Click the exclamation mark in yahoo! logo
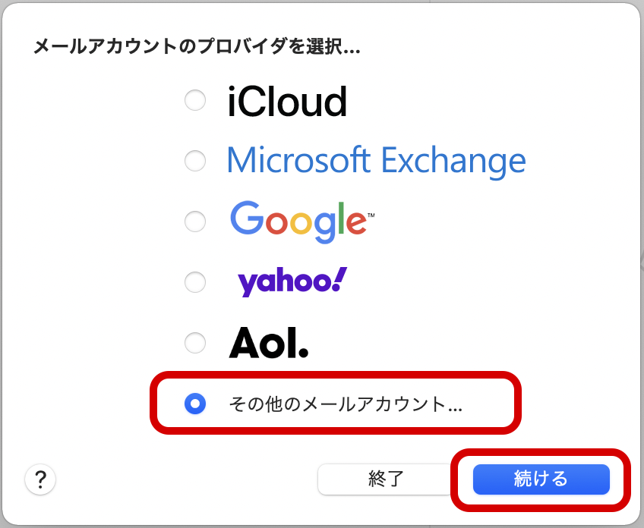 340,279
